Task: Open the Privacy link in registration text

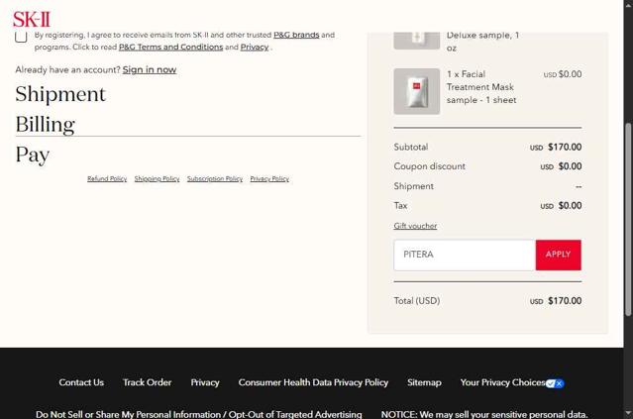Action: coord(255,47)
